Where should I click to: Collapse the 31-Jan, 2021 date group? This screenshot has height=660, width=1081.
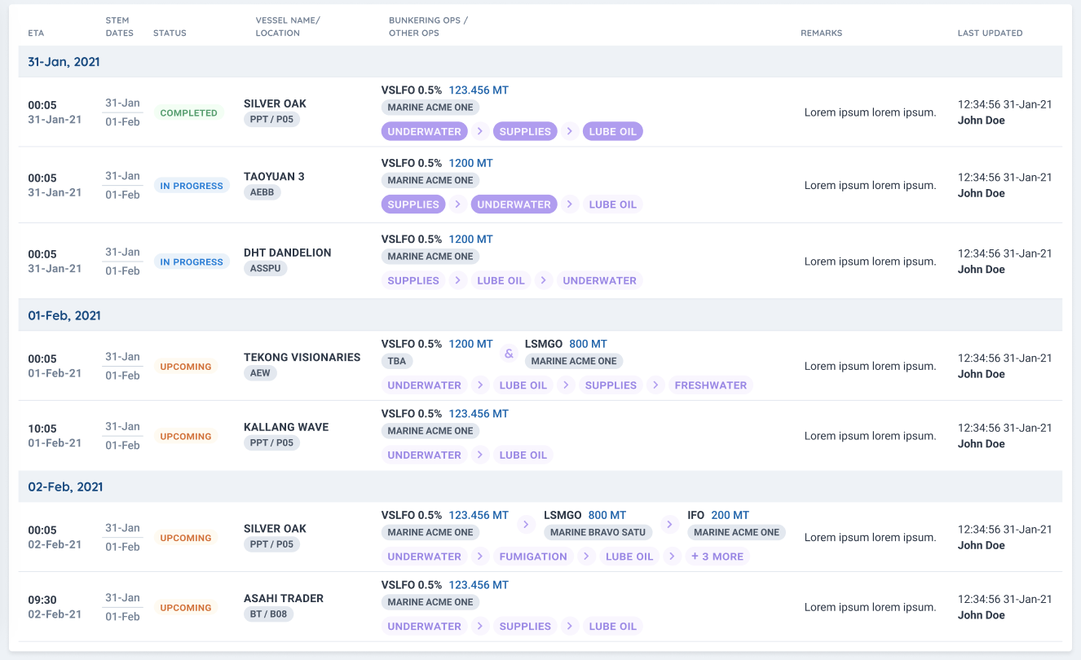pos(64,62)
